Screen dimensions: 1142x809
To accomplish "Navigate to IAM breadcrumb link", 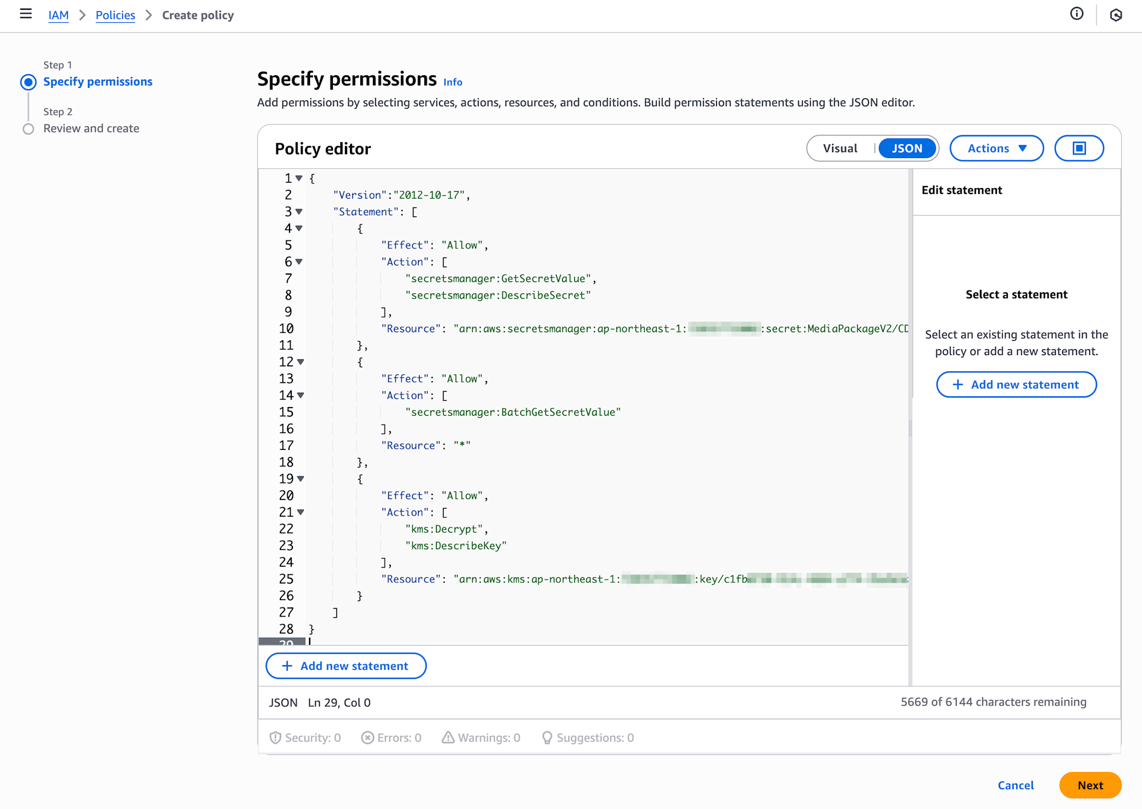I will (58, 15).
